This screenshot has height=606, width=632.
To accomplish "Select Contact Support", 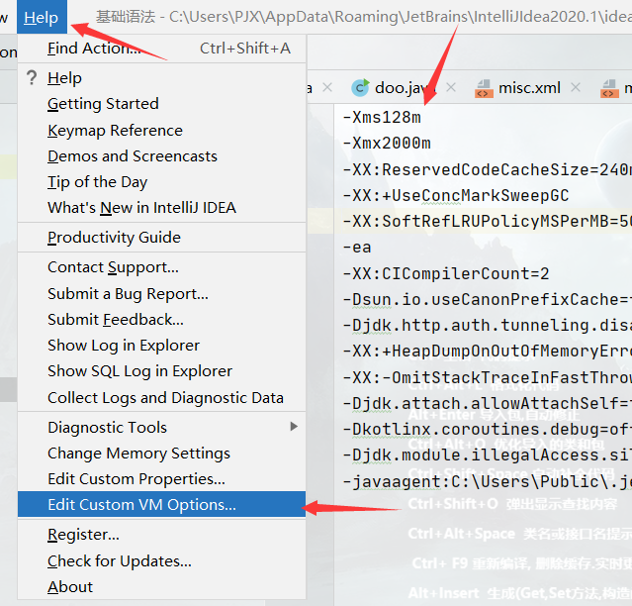I will (161, 267).
